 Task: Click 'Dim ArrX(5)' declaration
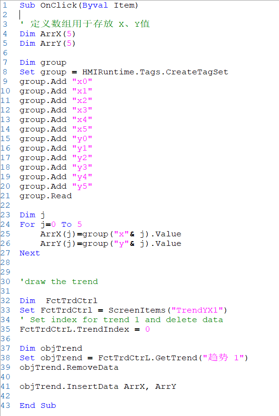(x=48, y=34)
